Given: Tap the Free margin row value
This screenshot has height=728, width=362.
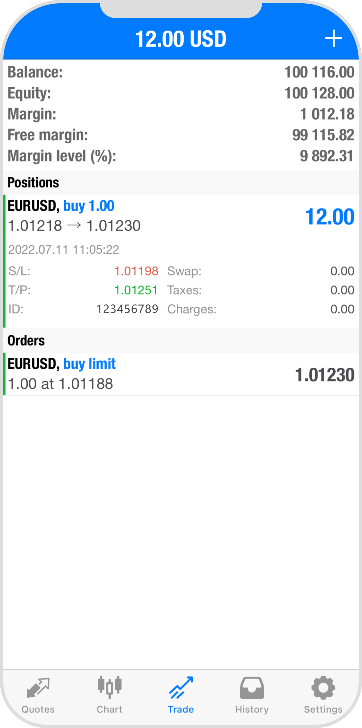Looking at the screenshot, I should click(x=323, y=135).
